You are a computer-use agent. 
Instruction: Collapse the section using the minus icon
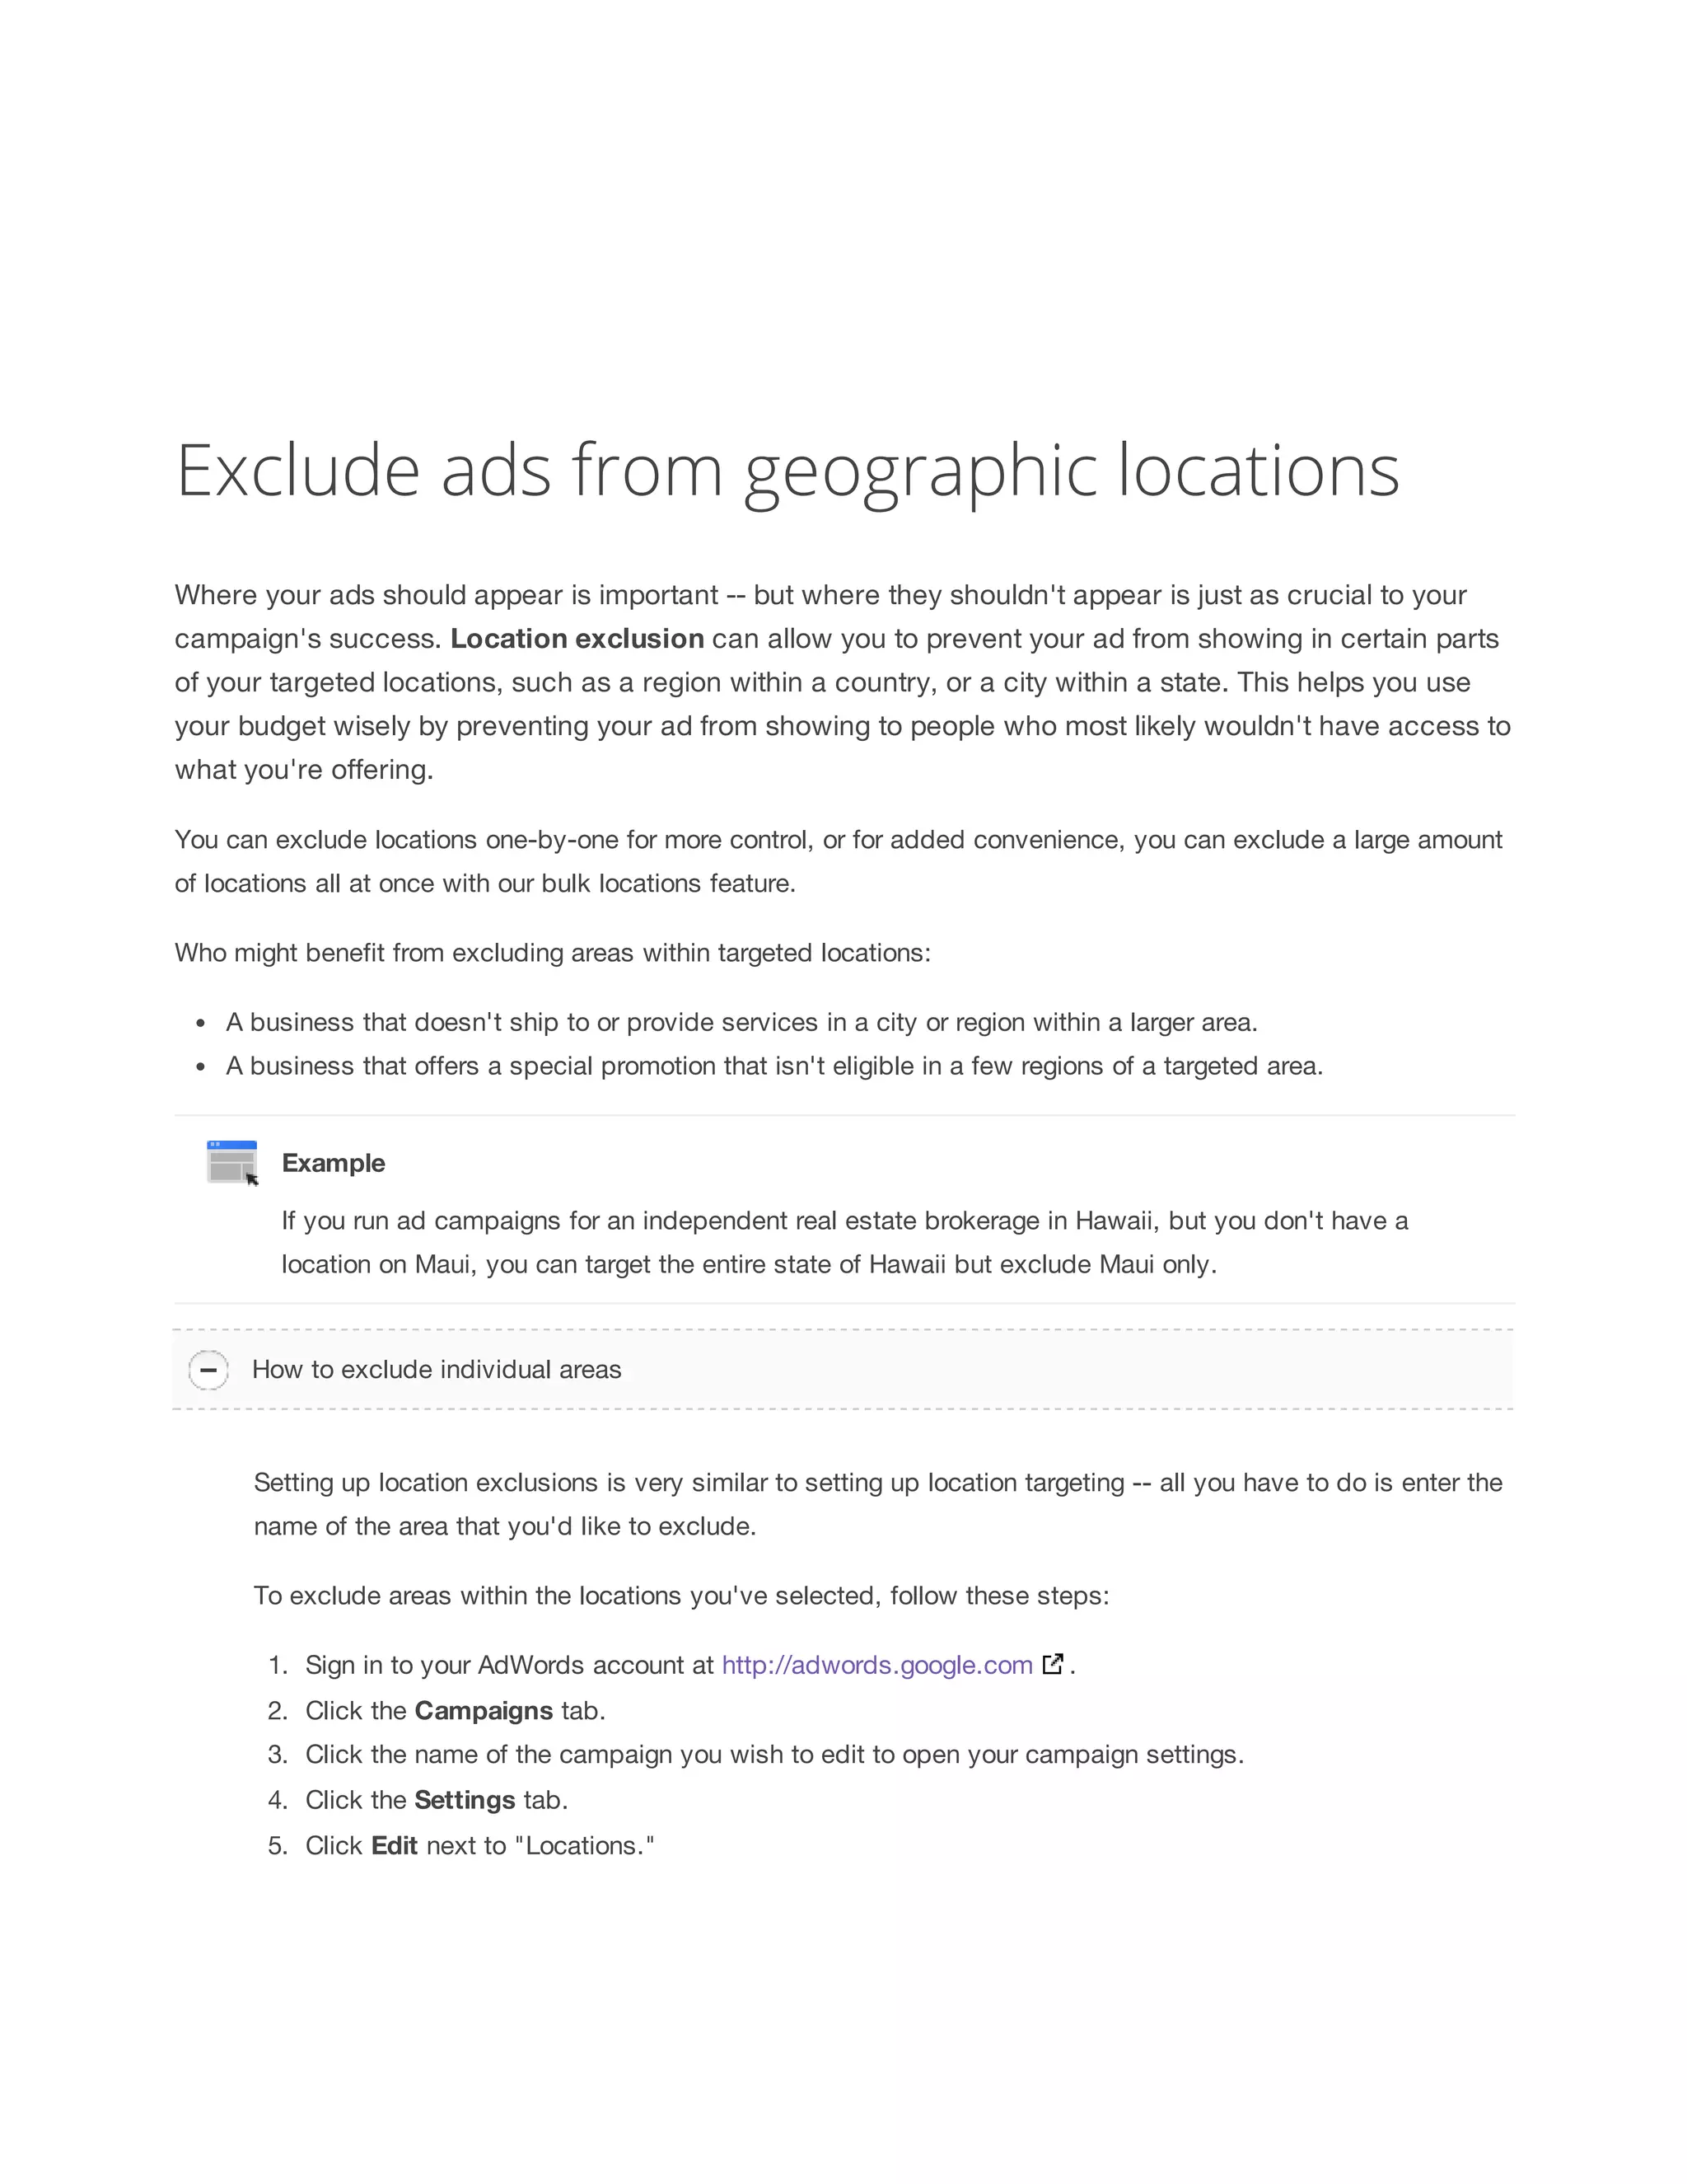coord(209,1369)
